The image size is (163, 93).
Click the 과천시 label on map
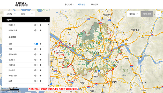pyautogui.click(x=95, y=76)
